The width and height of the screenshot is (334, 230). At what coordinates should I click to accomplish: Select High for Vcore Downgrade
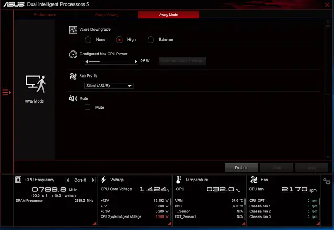[120, 40]
